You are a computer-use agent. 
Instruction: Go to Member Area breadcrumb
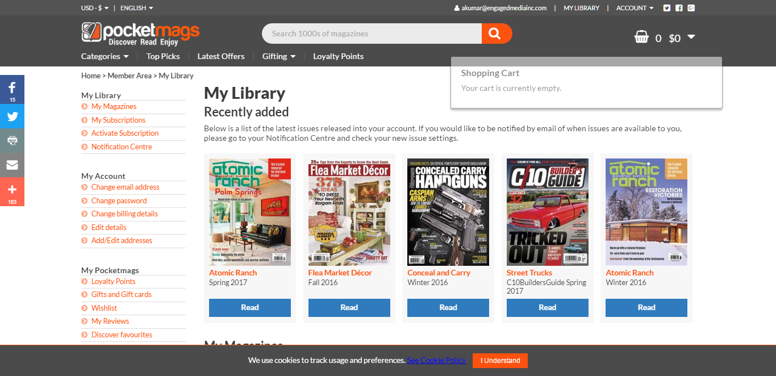[130, 76]
